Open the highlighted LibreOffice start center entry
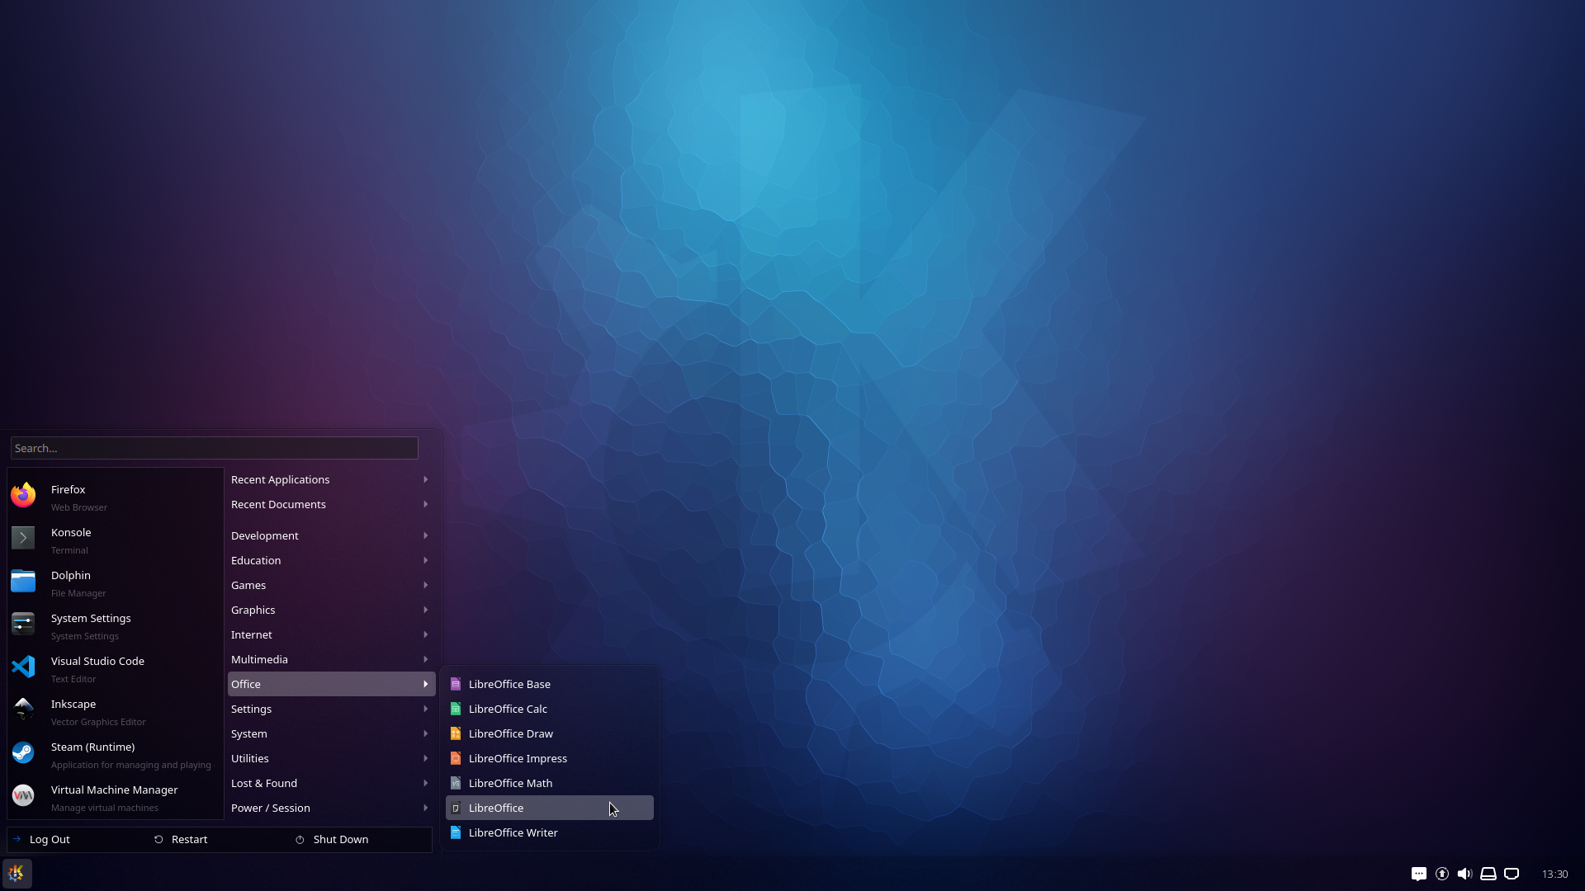Viewport: 1585px width, 891px height. tap(550, 808)
